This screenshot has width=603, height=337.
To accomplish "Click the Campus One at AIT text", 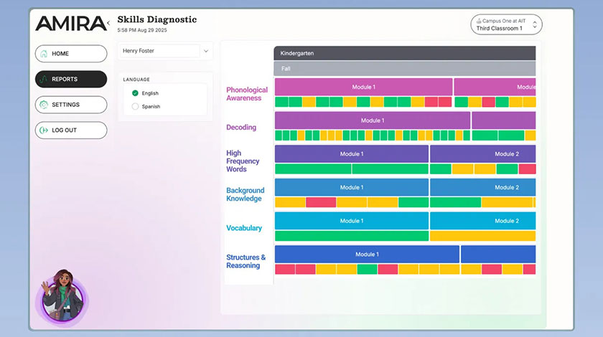I will (x=504, y=21).
